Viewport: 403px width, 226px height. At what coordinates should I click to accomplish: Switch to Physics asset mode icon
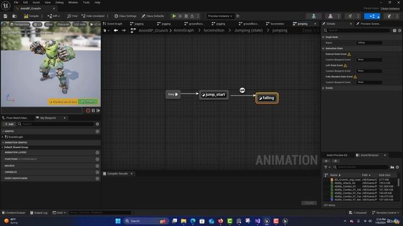[389, 16]
